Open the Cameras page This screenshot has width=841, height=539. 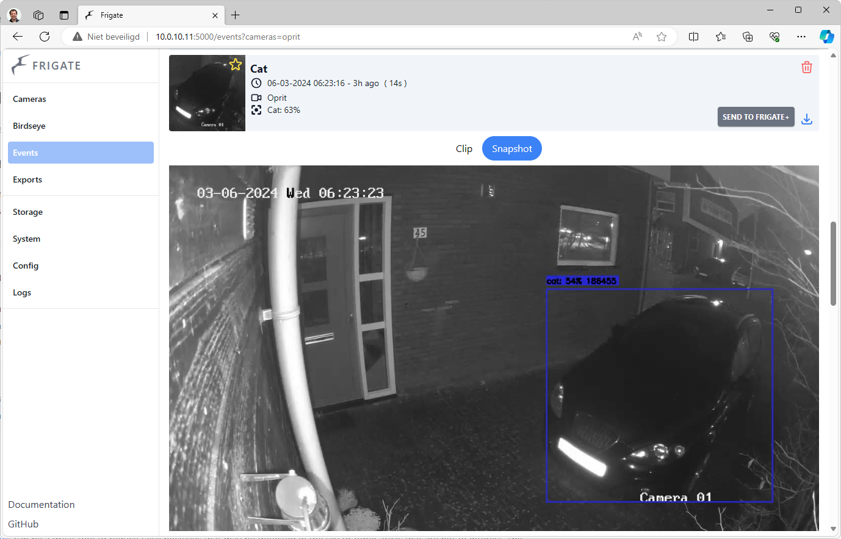pos(29,99)
